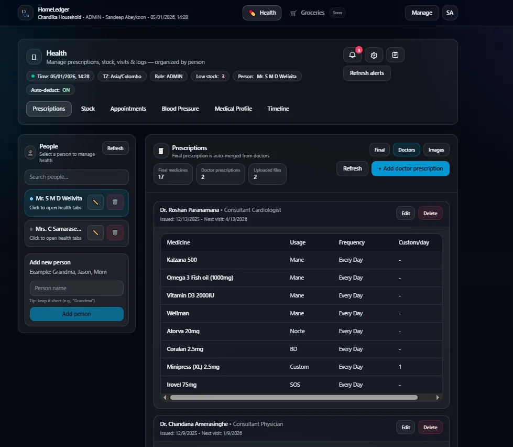Open the Stock tab

click(x=88, y=109)
